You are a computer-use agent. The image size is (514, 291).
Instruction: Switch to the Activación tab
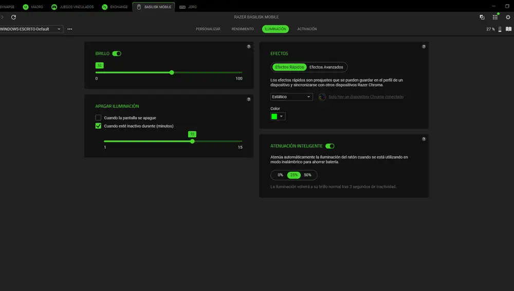coord(307,29)
